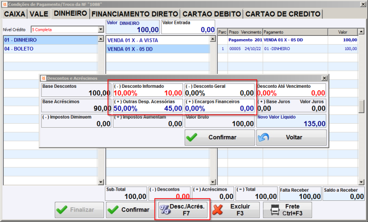Click the Valor DINHEIRO field
The image size is (368, 222).
[x=132, y=27]
